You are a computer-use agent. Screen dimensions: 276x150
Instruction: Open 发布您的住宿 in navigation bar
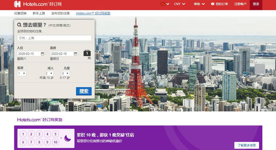coord(60,13)
